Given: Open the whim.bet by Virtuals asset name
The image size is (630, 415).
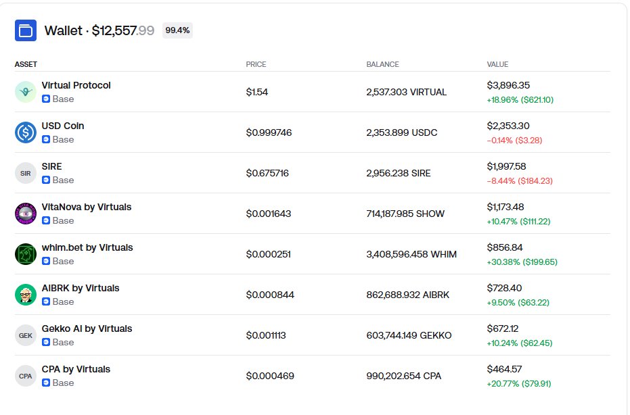Looking at the screenshot, I should [x=87, y=247].
